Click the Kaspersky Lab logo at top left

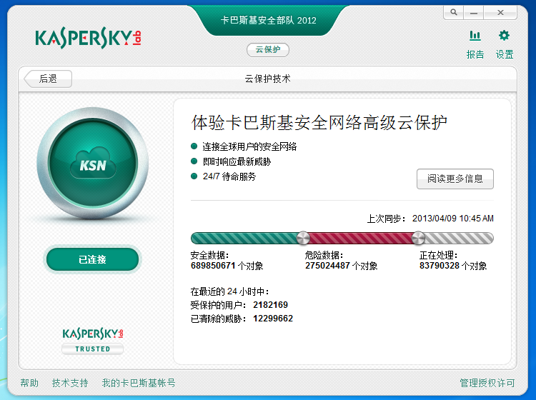click(88, 38)
